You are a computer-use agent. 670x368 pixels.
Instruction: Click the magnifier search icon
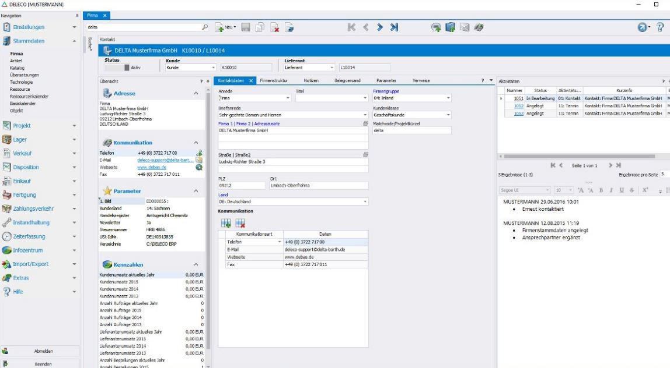204,27
